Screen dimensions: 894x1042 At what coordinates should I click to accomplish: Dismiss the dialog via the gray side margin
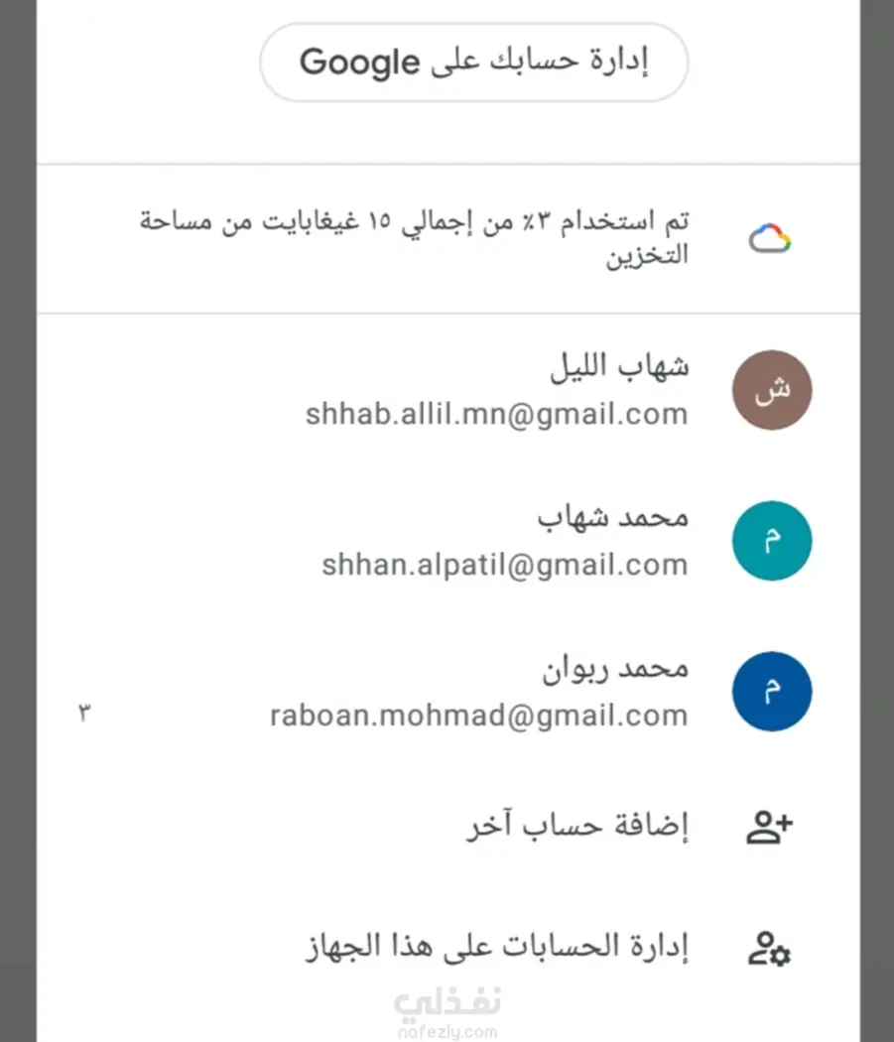tap(18, 521)
